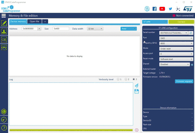Click the No data to display message
Image resolution: width=195 pixels, height=133 pixels.
point(75,56)
